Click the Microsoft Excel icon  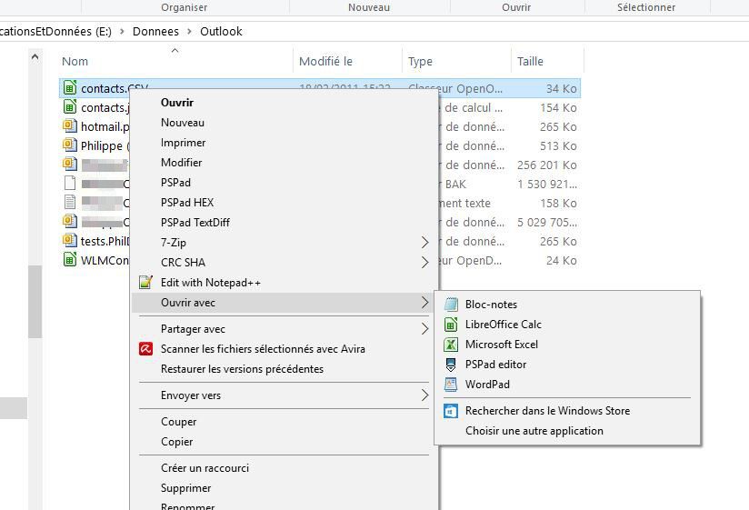click(x=450, y=345)
